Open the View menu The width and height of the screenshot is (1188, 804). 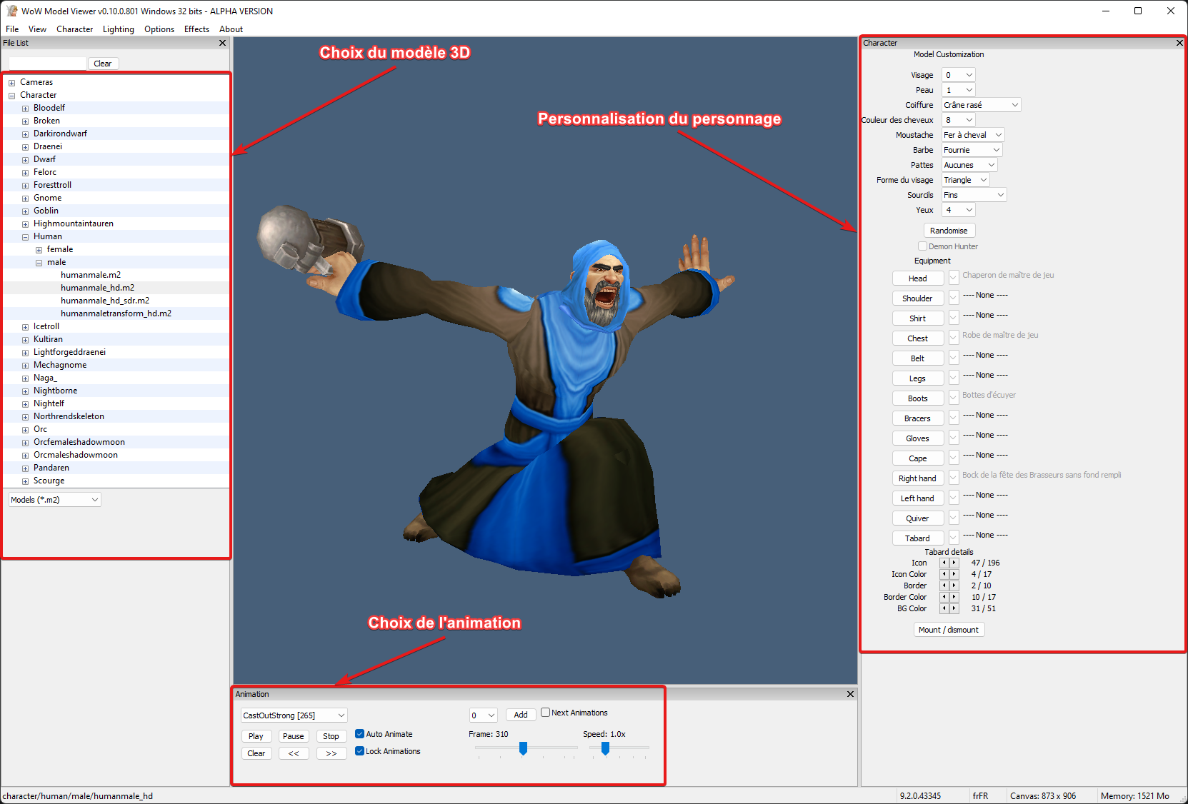(37, 29)
